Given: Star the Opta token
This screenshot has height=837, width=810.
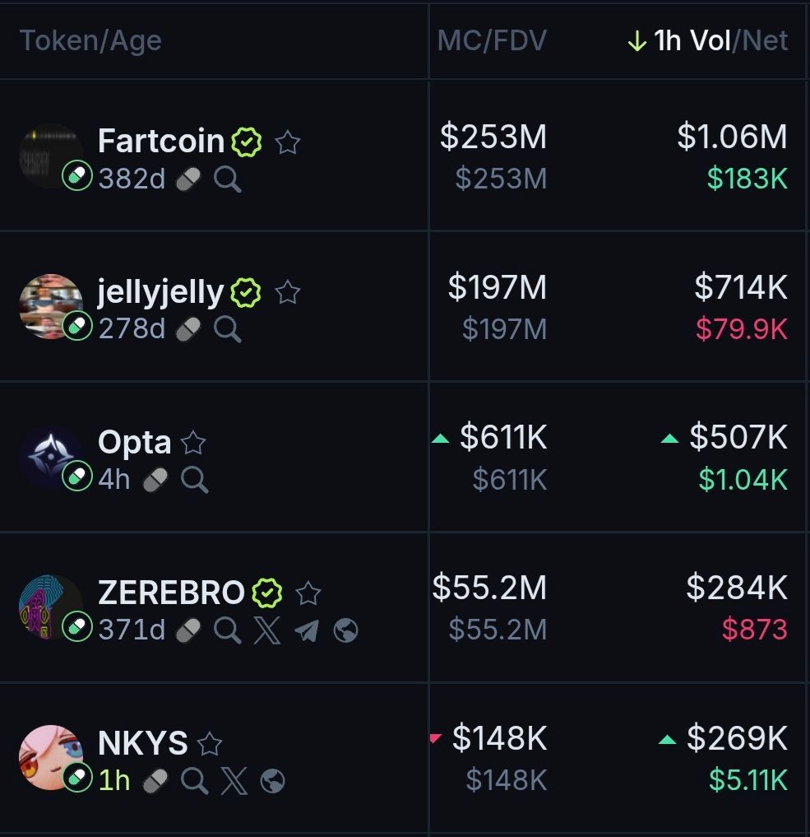Looking at the screenshot, I should (x=193, y=443).
